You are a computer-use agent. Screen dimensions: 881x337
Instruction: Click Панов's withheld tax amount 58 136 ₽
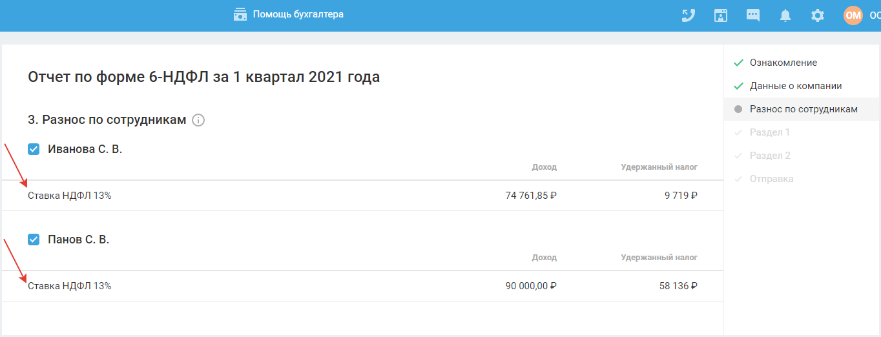click(678, 286)
